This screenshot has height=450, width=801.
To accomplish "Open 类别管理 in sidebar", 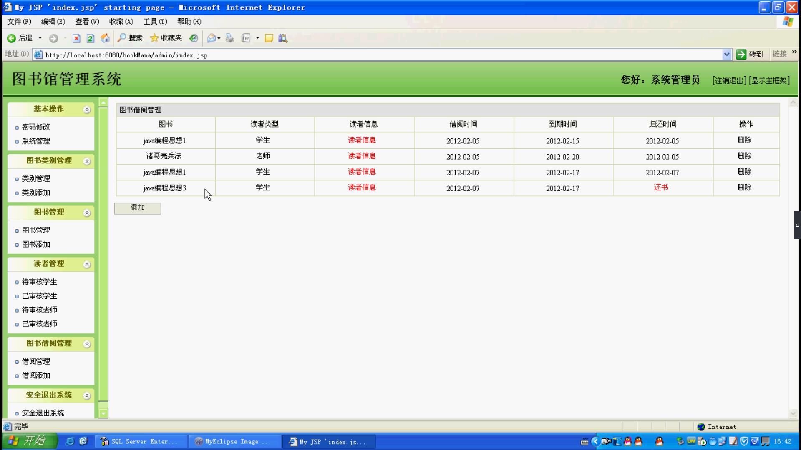I will click(x=36, y=178).
